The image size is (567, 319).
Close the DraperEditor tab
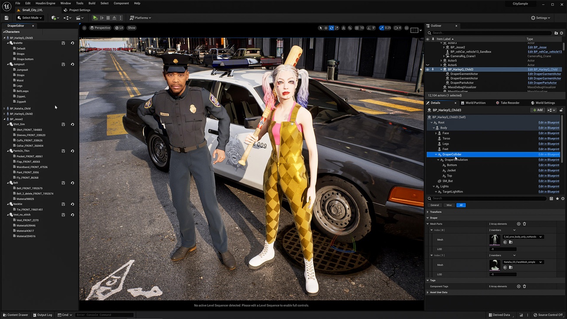(33, 26)
